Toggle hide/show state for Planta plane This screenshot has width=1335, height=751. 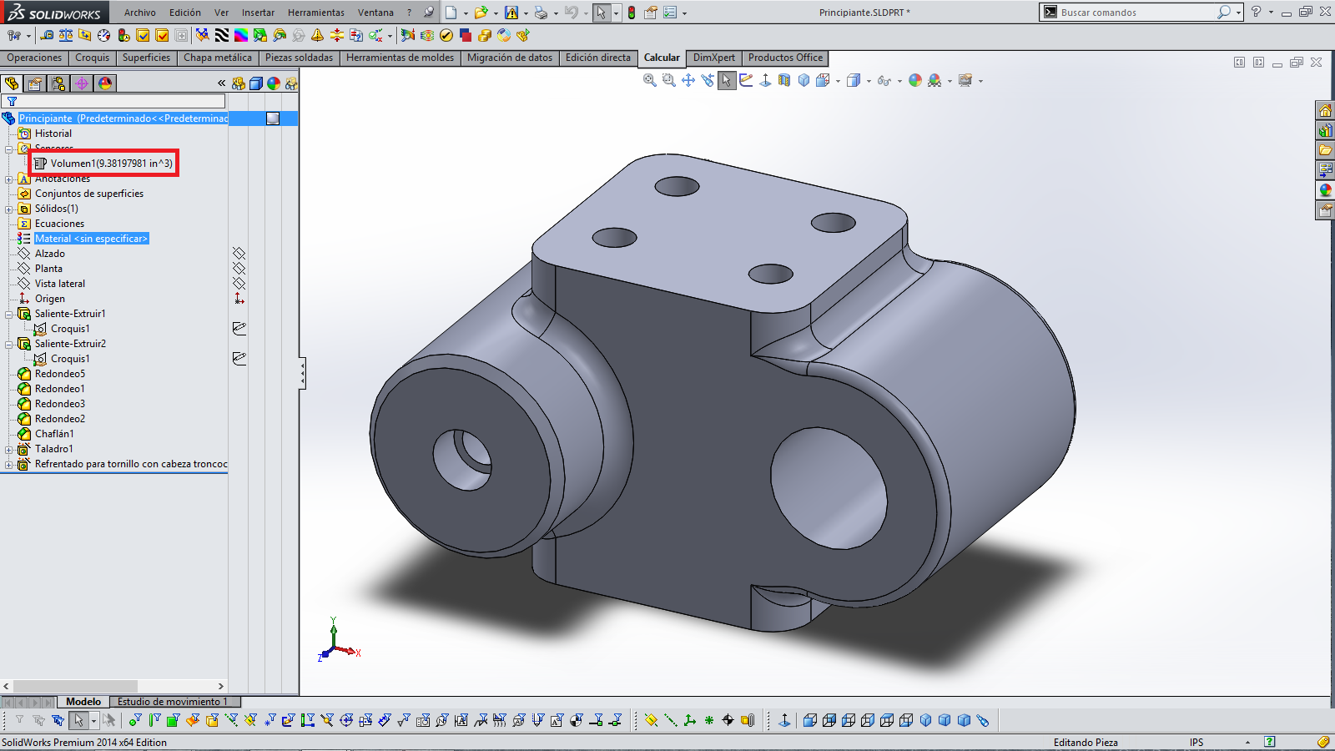[x=239, y=269]
